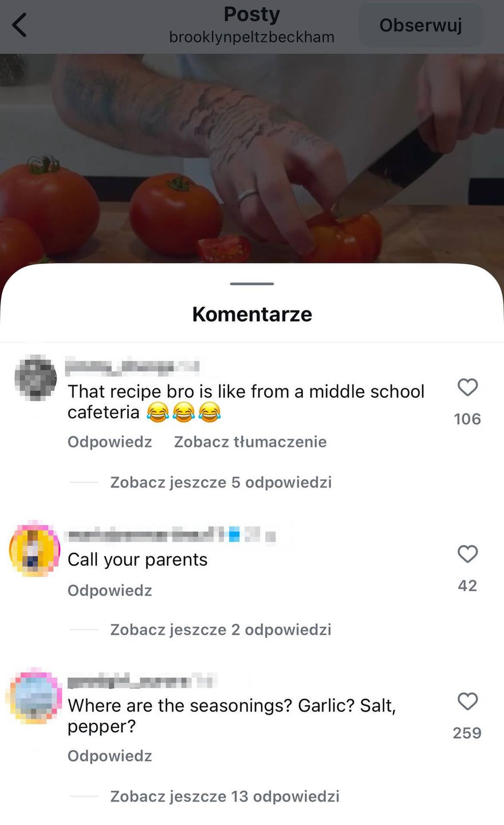504x825 pixels.
Task: Like the middle school cafeteria comment
Action: [x=467, y=388]
